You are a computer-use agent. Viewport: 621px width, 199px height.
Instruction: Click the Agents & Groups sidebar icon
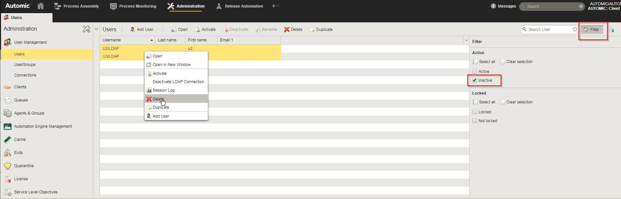(7, 113)
